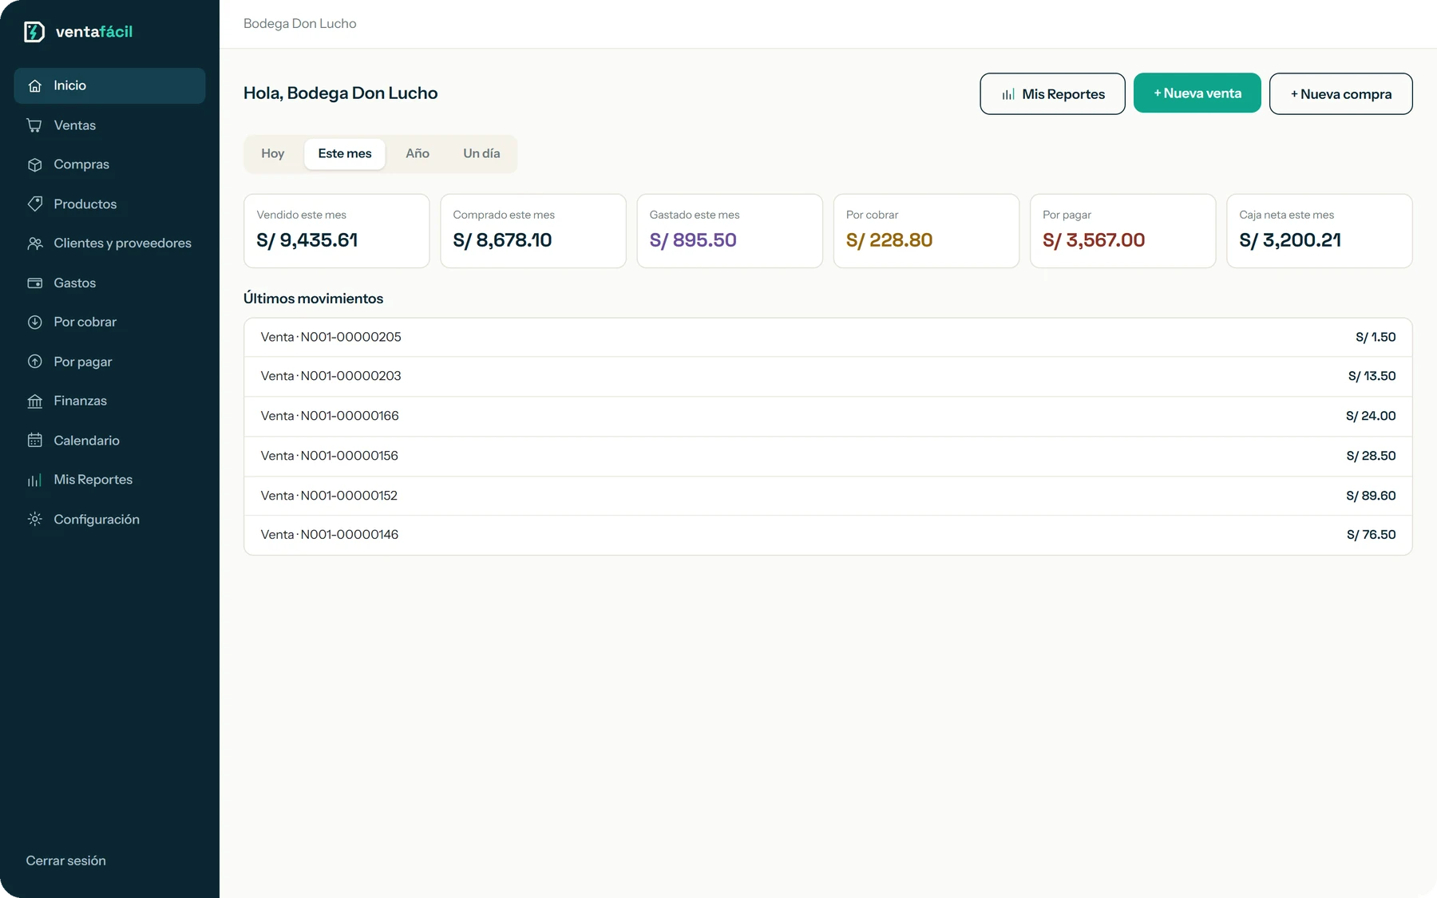This screenshot has height=898, width=1437.
Task: Click the S/ 24.00 amount
Action: click(x=1371, y=416)
